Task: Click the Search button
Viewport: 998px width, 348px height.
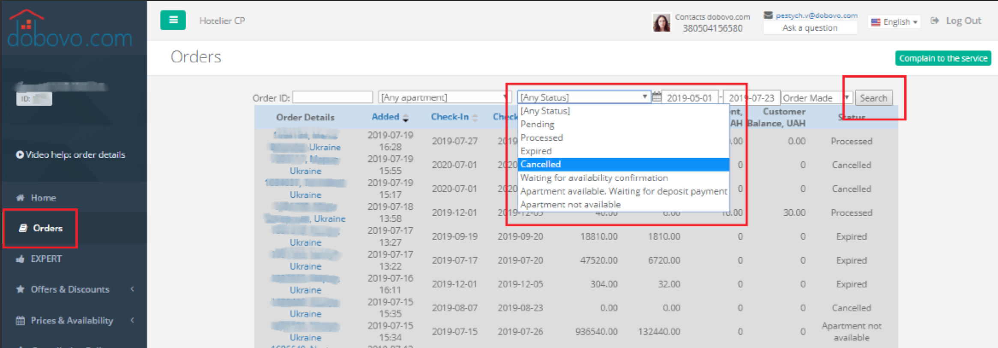Action: pos(874,98)
